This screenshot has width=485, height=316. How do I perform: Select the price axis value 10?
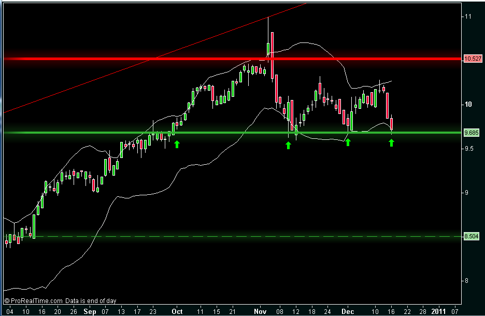tap(468, 105)
